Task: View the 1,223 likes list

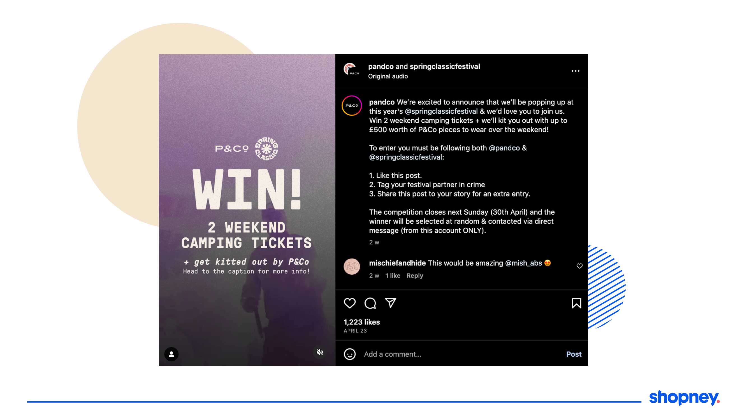Action: pyautogui.click(x=362, y=322)
